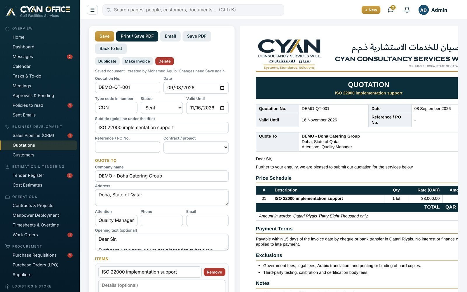Click the Subtitle input field

pos(162,128)
